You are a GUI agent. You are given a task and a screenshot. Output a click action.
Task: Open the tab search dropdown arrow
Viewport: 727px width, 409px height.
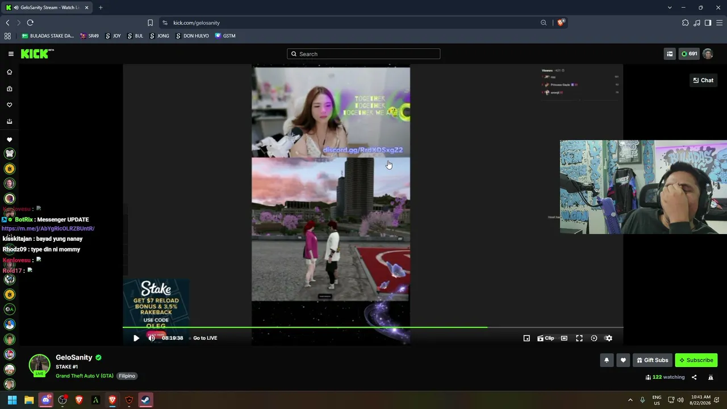click(670, 7)
